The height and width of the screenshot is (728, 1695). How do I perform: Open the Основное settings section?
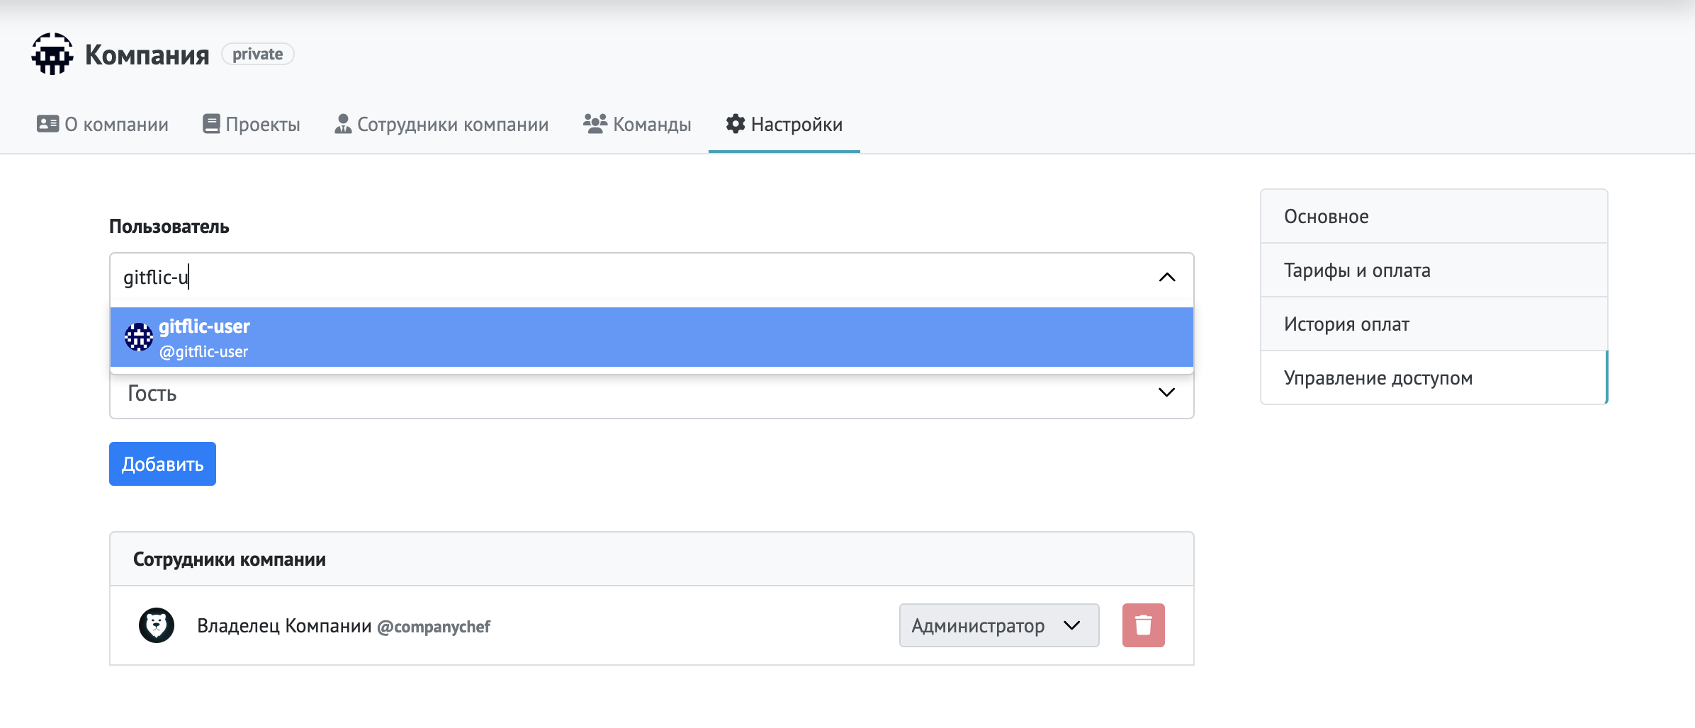1434,216
